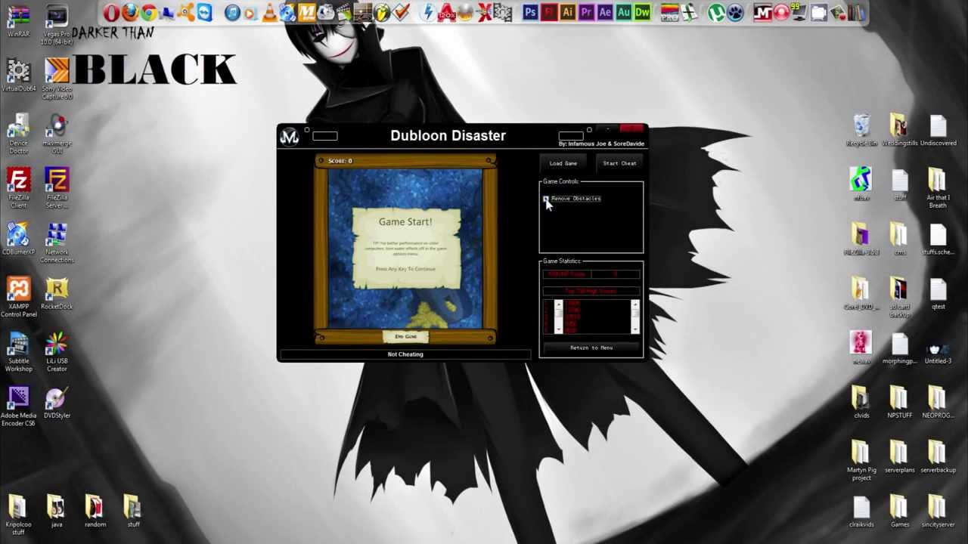Image resolution: width=968 pixels, height=544 pixels.
Task: Select the Kripolcoo stuff icon
Action: [x=18, y=514]
